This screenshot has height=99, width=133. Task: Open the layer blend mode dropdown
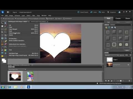112,55
